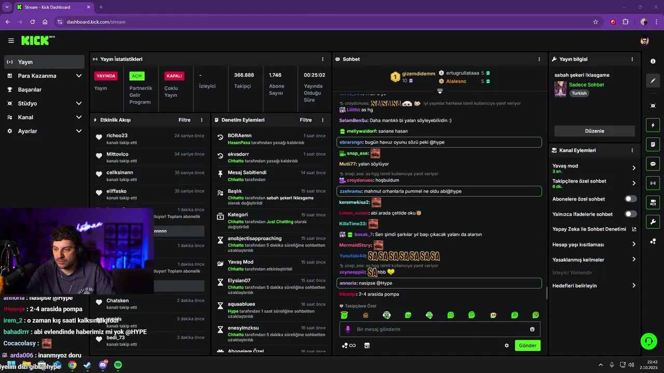
Task: Click username gizemdidemm on leaderboard
Action: 419,74
